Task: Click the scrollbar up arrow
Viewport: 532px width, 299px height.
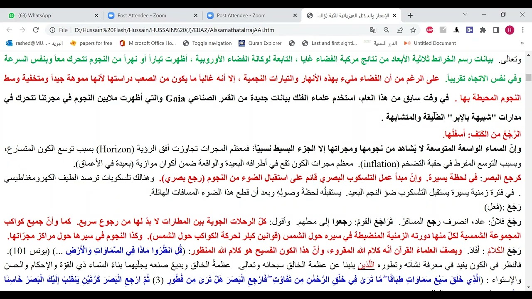Action: pyautogui.click(x=528, y=54)
